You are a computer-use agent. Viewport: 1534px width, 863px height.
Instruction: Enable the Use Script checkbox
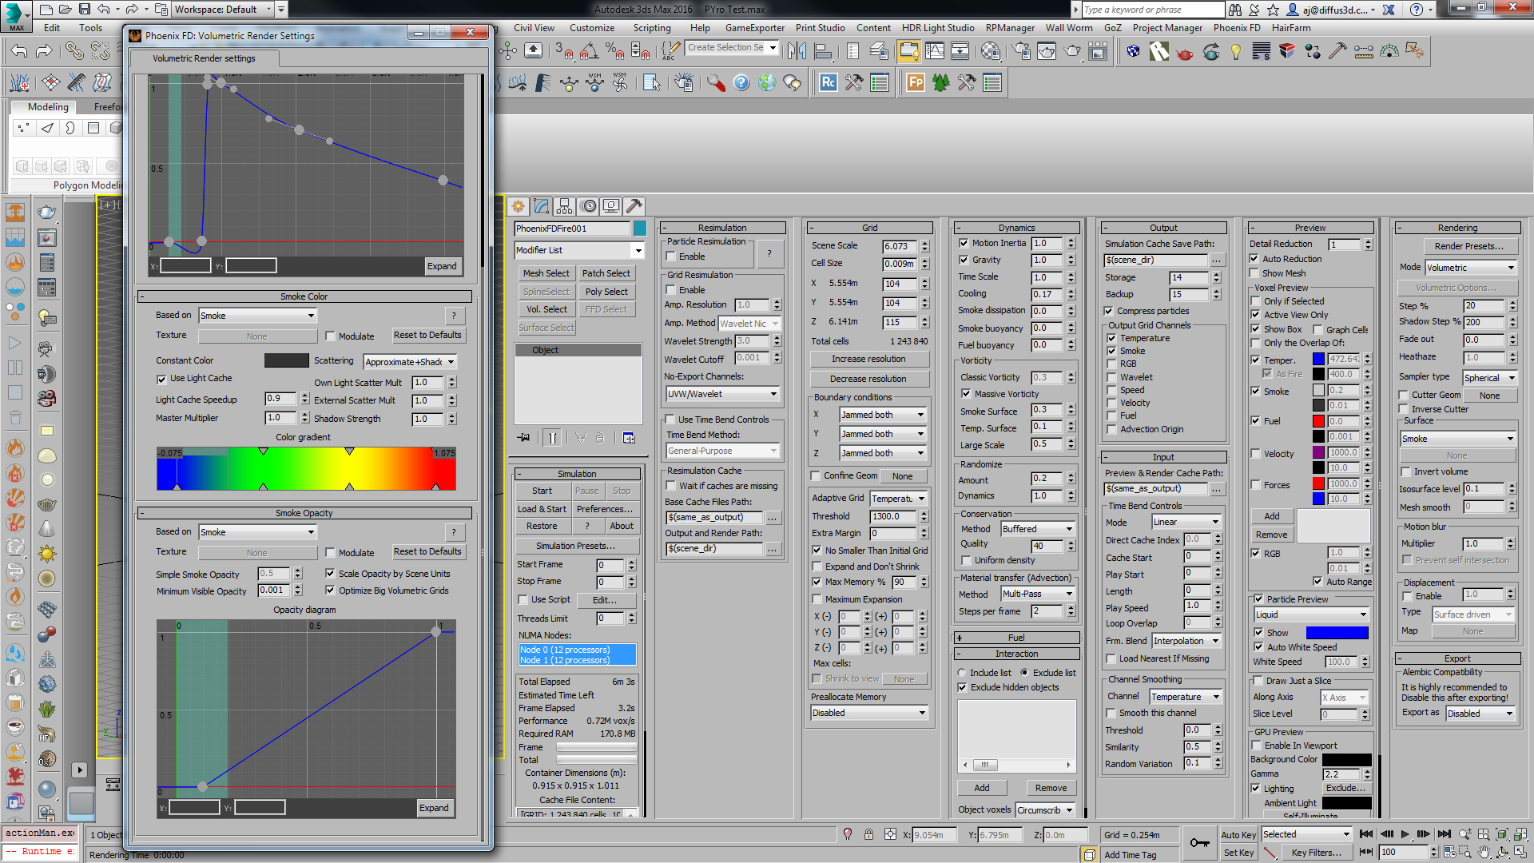[x=523, y=599]
